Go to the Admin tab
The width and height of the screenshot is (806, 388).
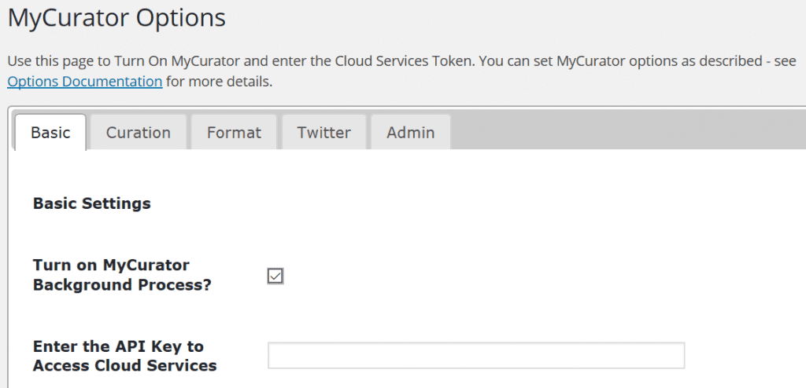411,133
